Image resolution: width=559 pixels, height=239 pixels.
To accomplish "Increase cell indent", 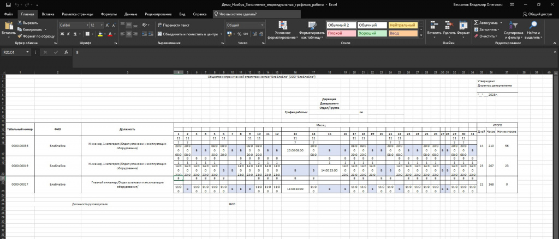I will 151,34.
